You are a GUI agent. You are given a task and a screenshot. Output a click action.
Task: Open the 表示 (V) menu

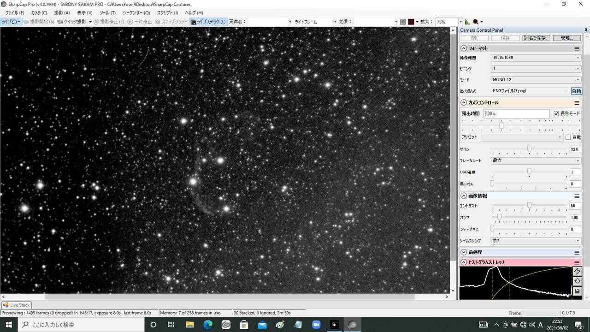(x=84, y=13)
